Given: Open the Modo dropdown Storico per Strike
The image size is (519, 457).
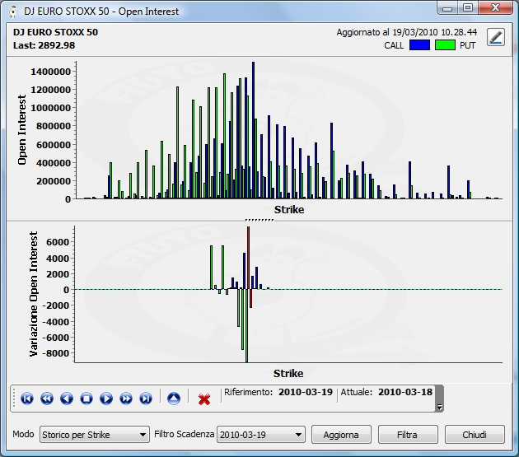Looking at the screenshot, I should pos(95,435).
